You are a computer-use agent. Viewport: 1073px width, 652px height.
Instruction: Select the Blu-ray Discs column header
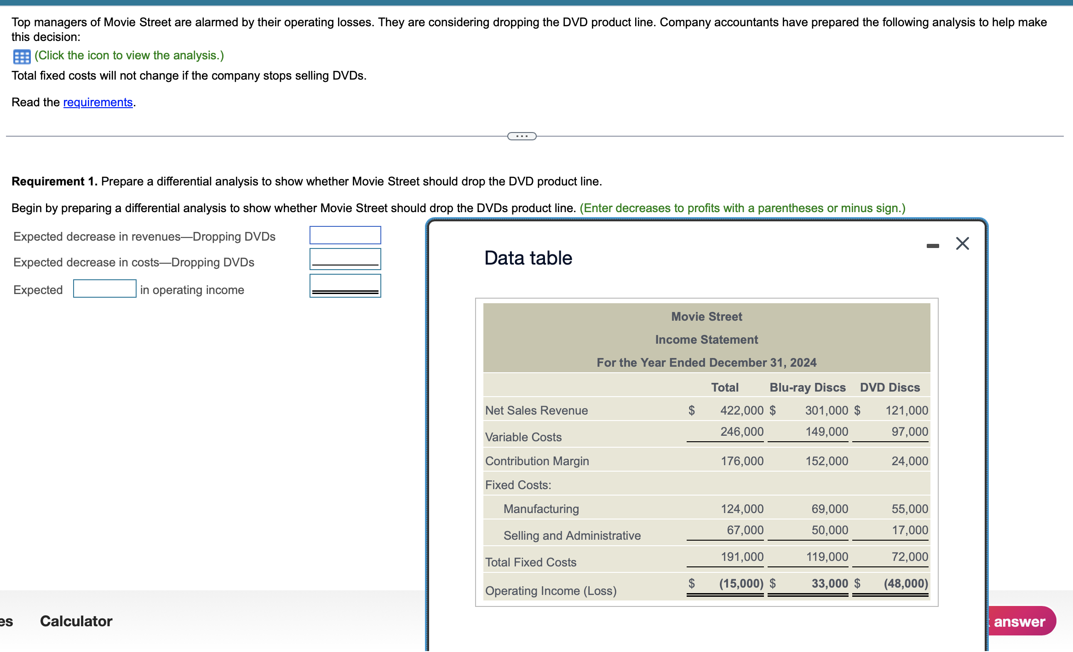pos(807,387)
